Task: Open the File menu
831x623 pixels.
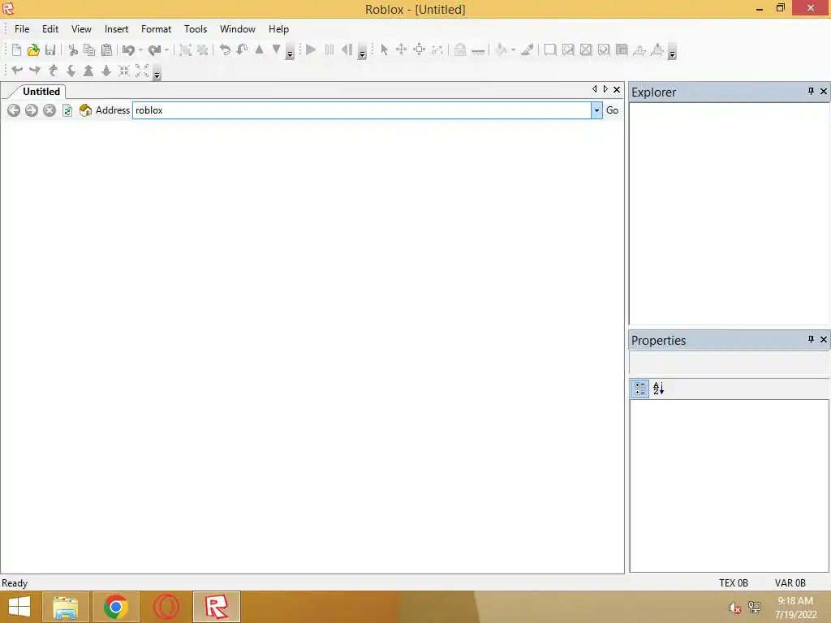Action: (x=22, y=29)
